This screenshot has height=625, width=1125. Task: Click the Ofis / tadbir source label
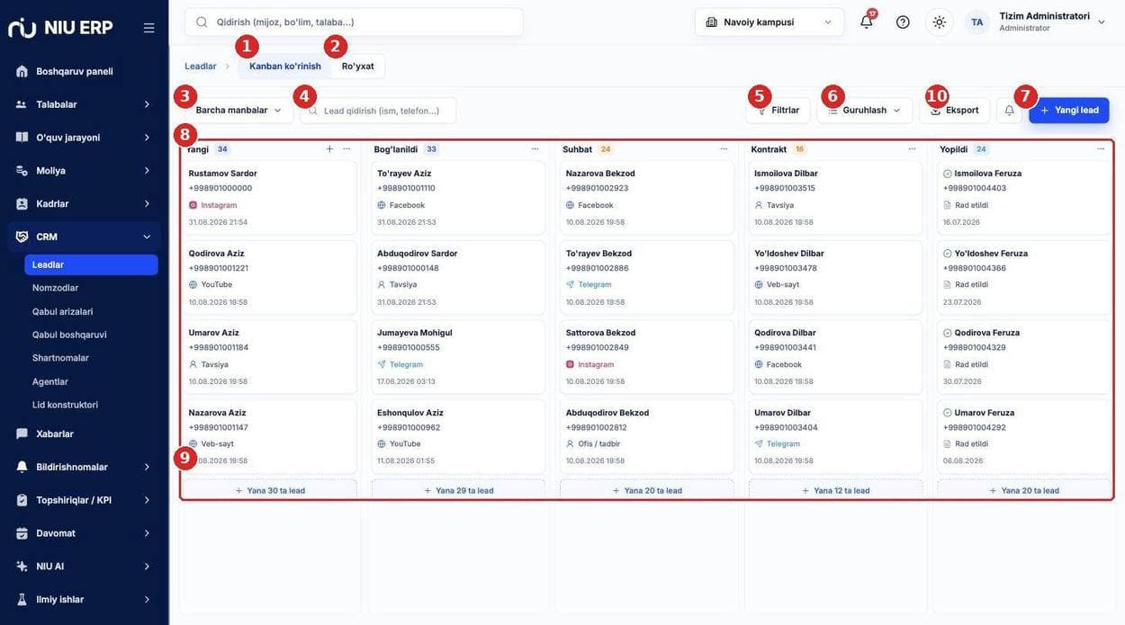click(x=598, y=444)
